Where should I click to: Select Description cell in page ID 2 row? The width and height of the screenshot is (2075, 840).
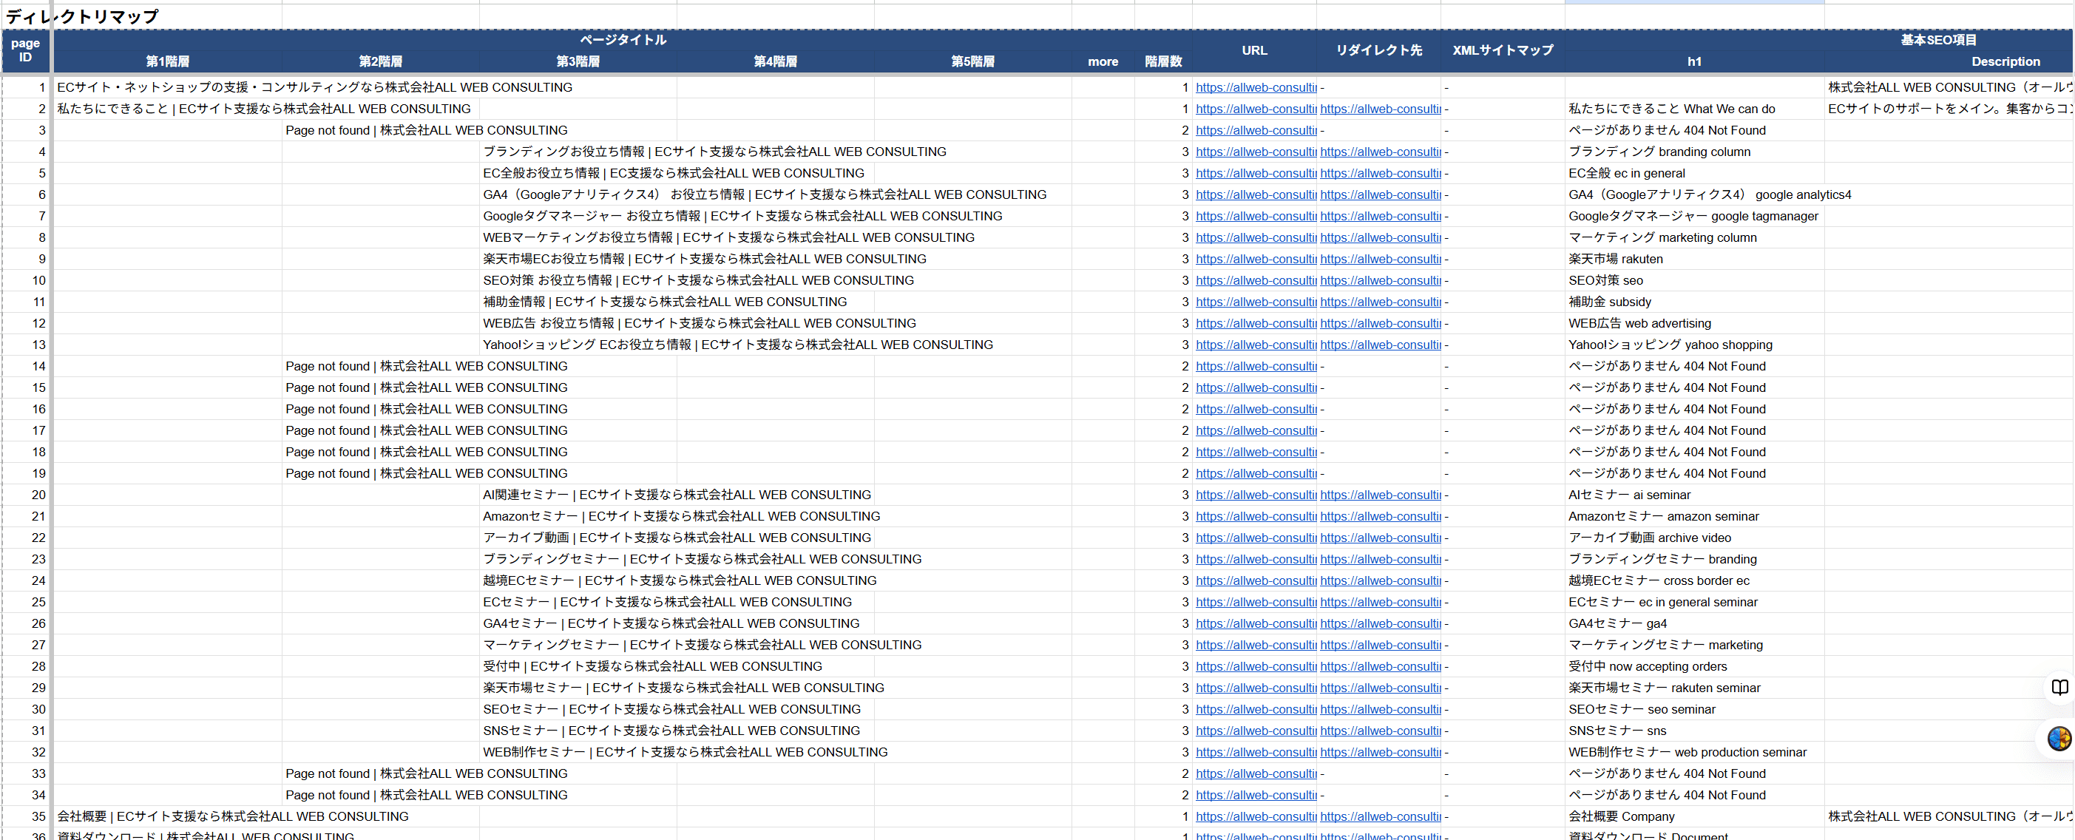[x=1948, y=109]
